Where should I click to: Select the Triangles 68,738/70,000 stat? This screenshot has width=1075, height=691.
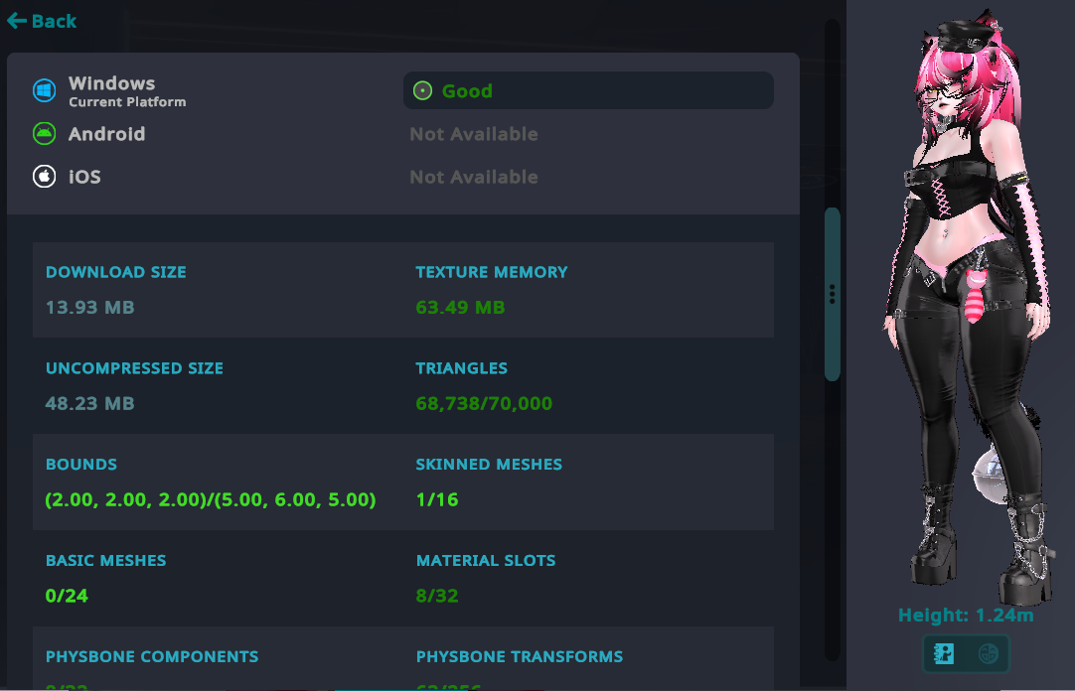484,404
